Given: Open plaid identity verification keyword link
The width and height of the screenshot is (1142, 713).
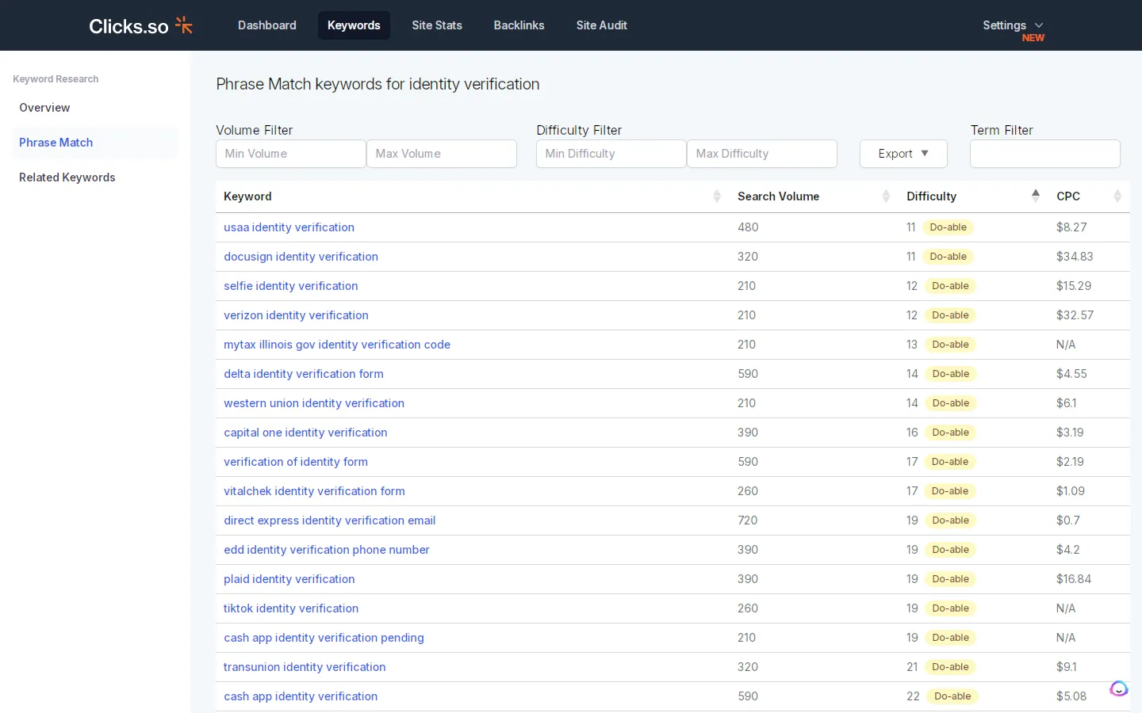Looking at the screenshot, I should [289, 579].
